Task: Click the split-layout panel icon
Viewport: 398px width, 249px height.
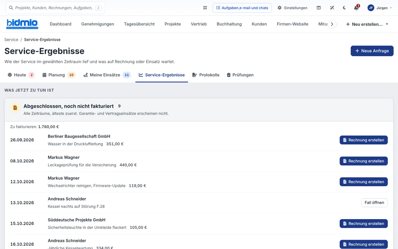Action: [319, 8]
